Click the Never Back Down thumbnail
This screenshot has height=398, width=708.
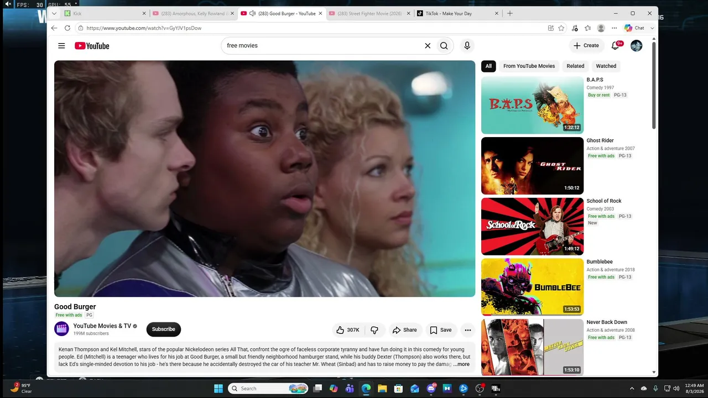(532, 347)
